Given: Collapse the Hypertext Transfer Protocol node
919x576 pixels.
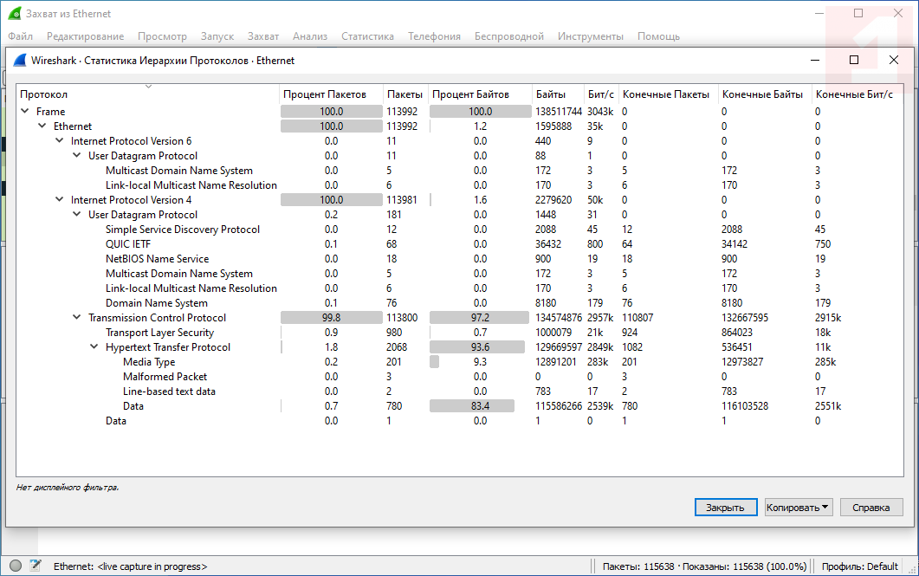Looking at the screenshot, I should 94,346.
